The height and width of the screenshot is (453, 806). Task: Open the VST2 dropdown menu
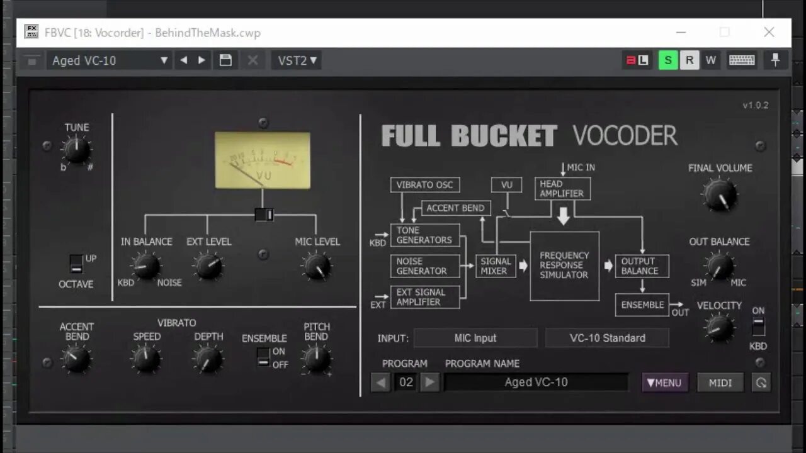tap(297, 60)
